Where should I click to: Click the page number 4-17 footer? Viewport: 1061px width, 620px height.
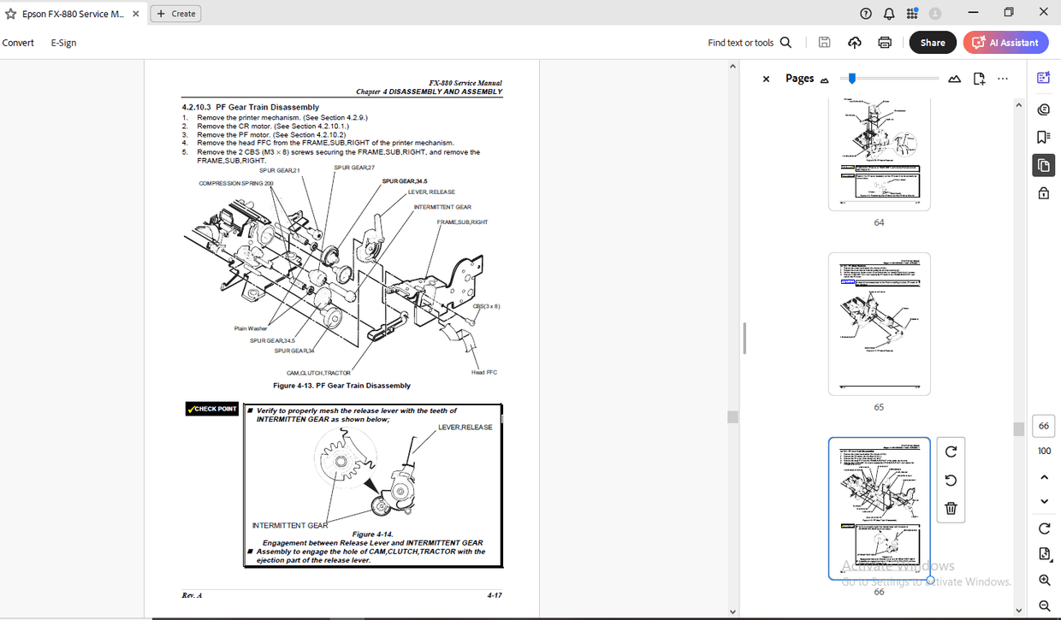[495, 595]
